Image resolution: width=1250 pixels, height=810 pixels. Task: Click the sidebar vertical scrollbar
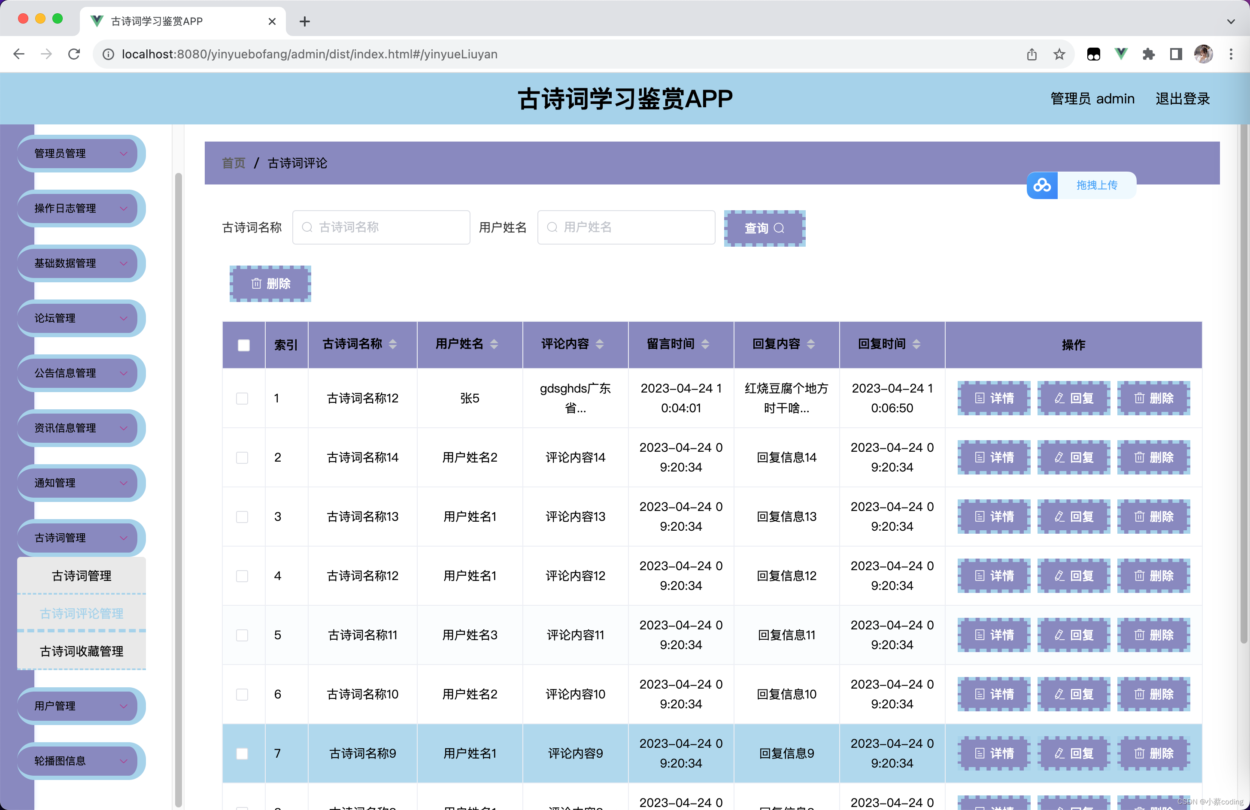[x=178, y=490]
